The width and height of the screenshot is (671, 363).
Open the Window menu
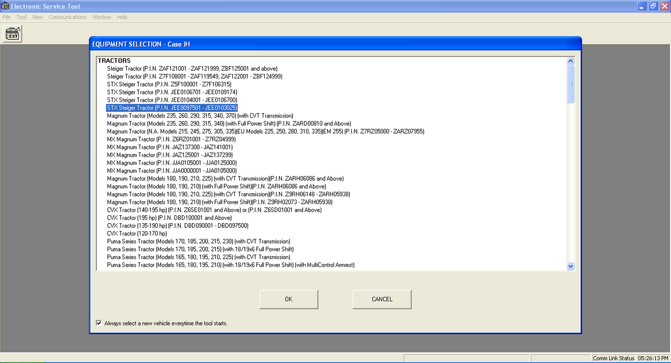click(x=102, y=17)
